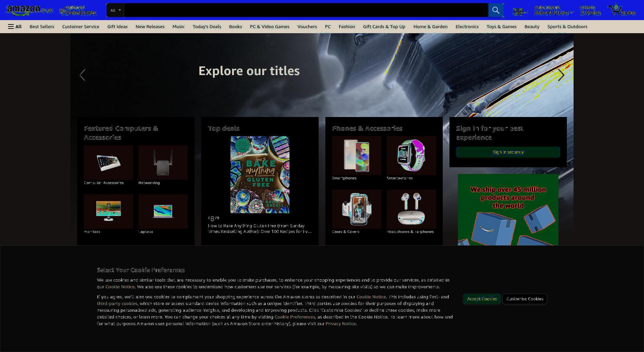644x352 pixels.
Task: Open the country flag language selector
Action: (x=520, y=12)
